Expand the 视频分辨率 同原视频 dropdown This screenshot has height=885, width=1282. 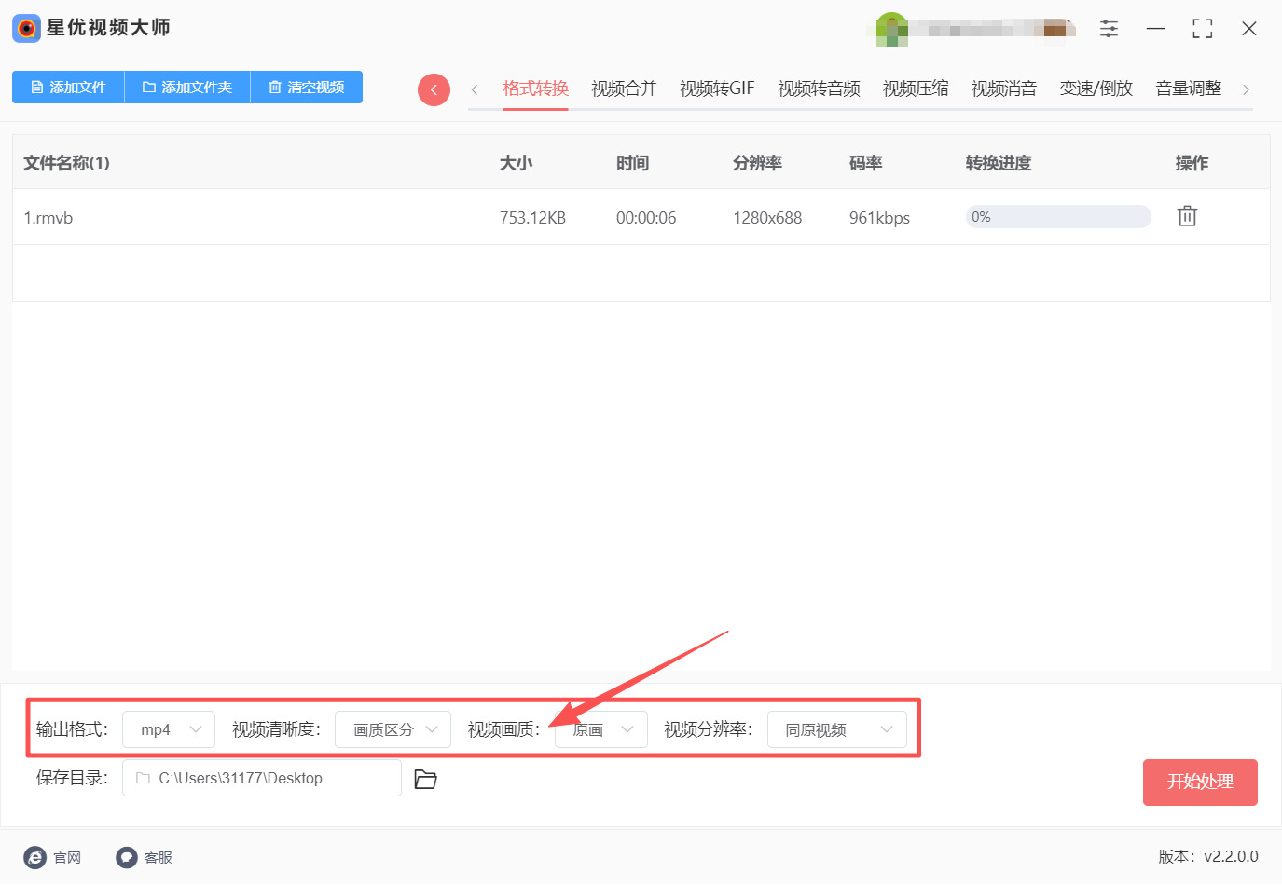(836, 729)
